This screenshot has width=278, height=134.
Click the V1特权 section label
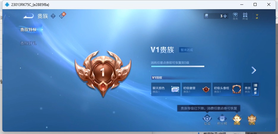157,78
